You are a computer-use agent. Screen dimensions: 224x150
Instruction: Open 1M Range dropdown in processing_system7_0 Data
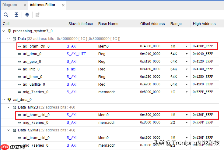(x=187, y=46)
